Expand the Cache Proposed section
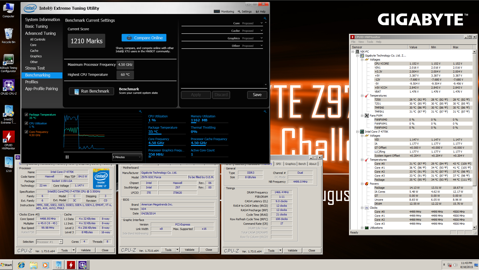Viewport: 479px width, 270px height. (x=261, y=31)
